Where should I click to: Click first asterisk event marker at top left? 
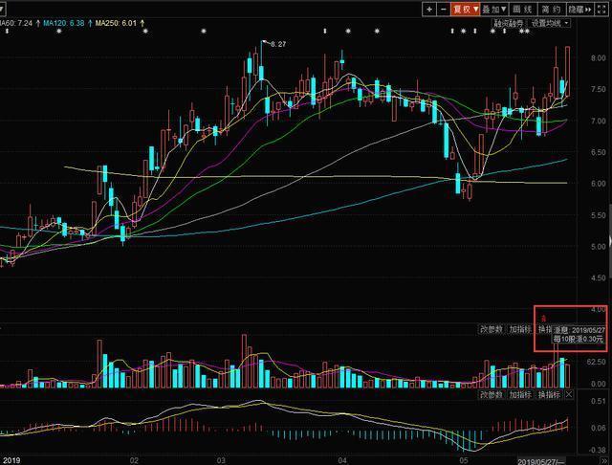tap(59, 32)
